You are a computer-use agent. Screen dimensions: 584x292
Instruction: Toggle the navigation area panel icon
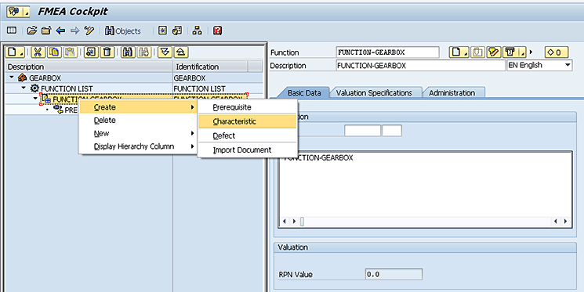[x=12, y=31]
